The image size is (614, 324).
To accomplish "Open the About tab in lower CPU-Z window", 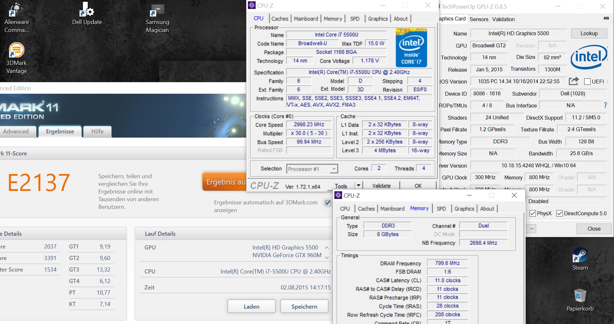I will (487, 209).
